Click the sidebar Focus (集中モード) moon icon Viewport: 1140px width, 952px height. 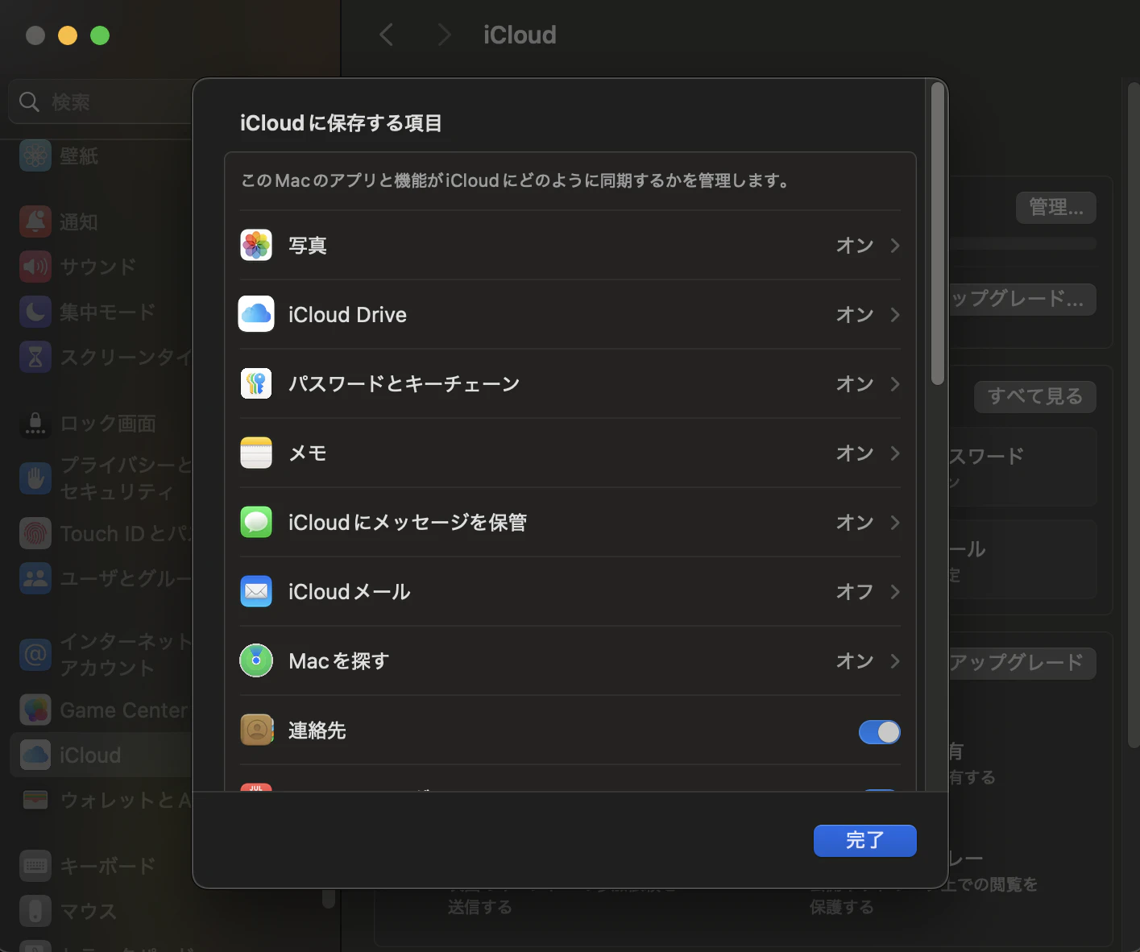(35, 312)
